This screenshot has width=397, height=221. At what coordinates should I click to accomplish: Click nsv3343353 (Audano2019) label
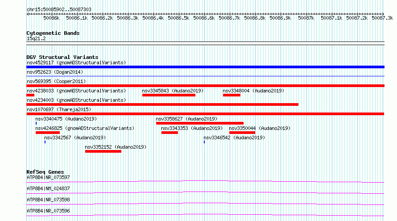coord(192,128)
